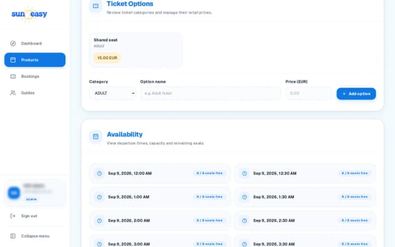Viewport: 395px width, 247px height.
Task: Click the Availability calendar section icon
Action: [96, 136]
